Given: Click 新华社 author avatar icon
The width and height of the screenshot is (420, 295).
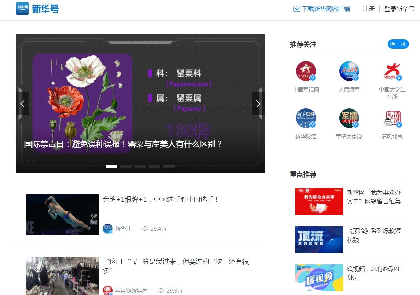Looking at the screenshot, I should tap(107, 229).
